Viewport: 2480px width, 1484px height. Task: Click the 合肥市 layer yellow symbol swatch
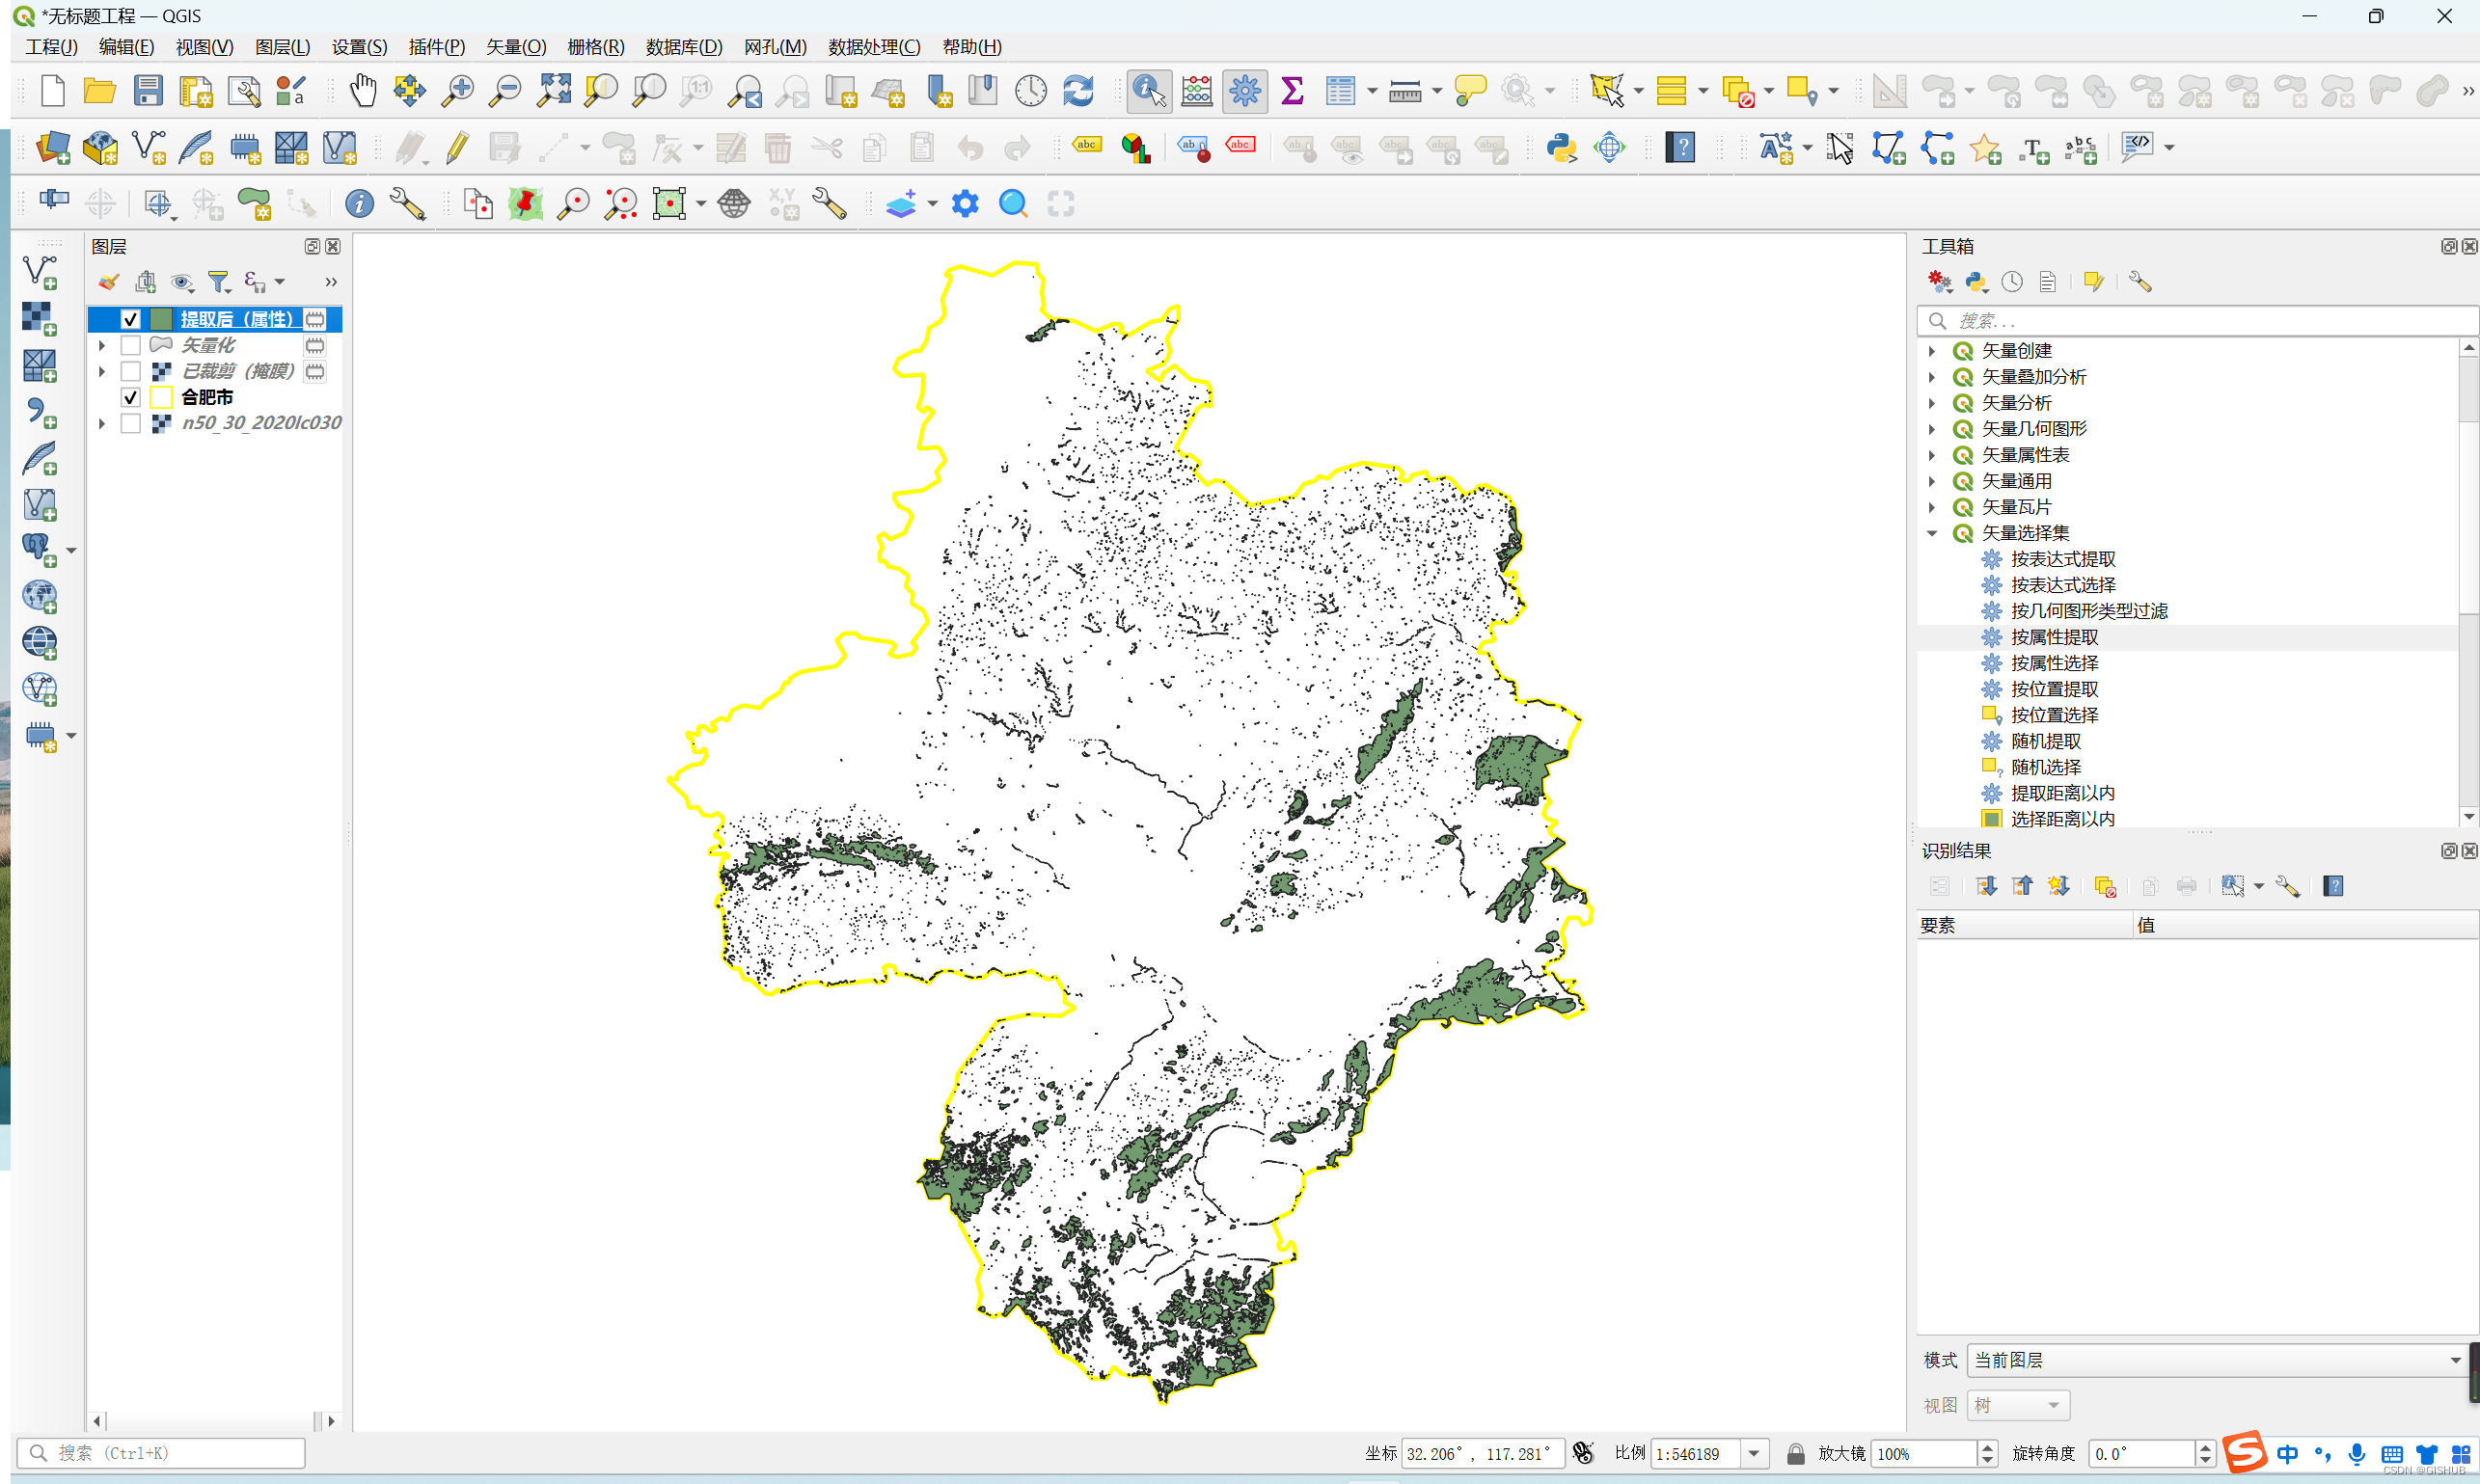coord(161,397)
